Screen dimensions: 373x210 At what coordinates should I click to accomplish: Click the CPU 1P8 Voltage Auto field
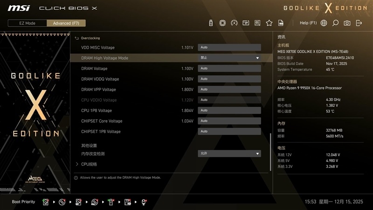point(229,110)
